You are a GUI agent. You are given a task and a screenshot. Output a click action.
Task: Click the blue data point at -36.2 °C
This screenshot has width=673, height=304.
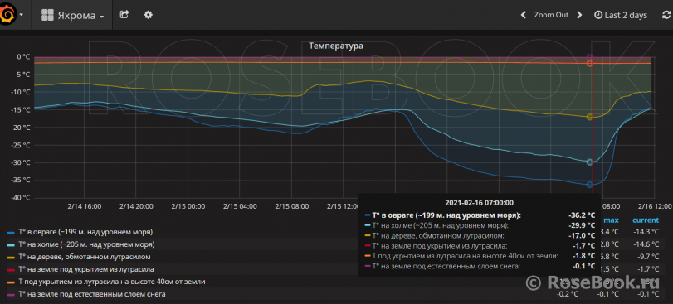(x=590, y=185)
